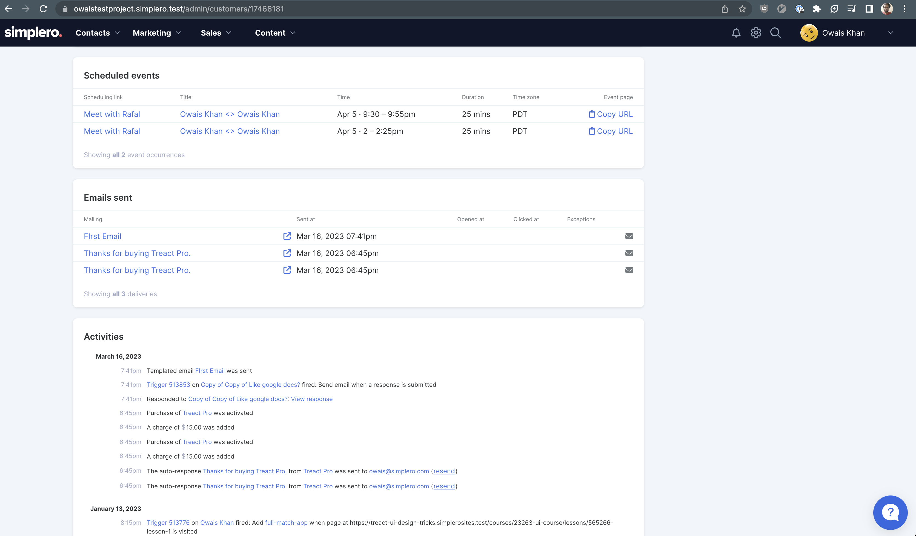
Task: Open View response link
Action: pyautogui.click(x=311, y=399)
